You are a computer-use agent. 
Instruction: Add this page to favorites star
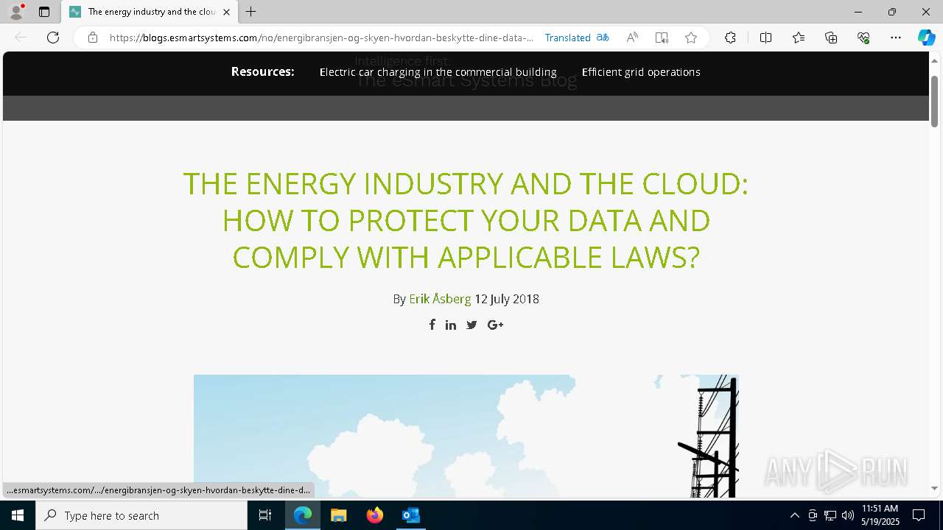[691, 38]
